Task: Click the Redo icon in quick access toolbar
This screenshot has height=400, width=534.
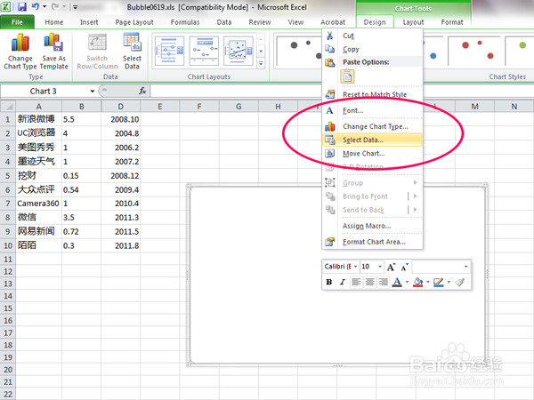Action: pos(54,6)
